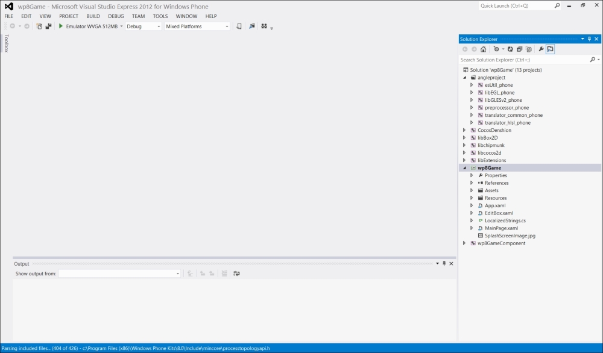Select the SplashScreenImage.jpg file
The width and height of the screenshot is (603, 353).
(x=510, y=236)
